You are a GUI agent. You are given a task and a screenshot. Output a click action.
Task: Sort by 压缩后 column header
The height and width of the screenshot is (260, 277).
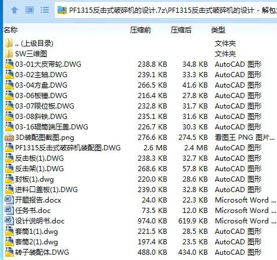pyautogui.click(x=181, y=30)
